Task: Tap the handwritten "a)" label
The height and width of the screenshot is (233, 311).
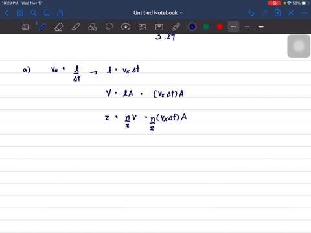Action: [27, 70]
